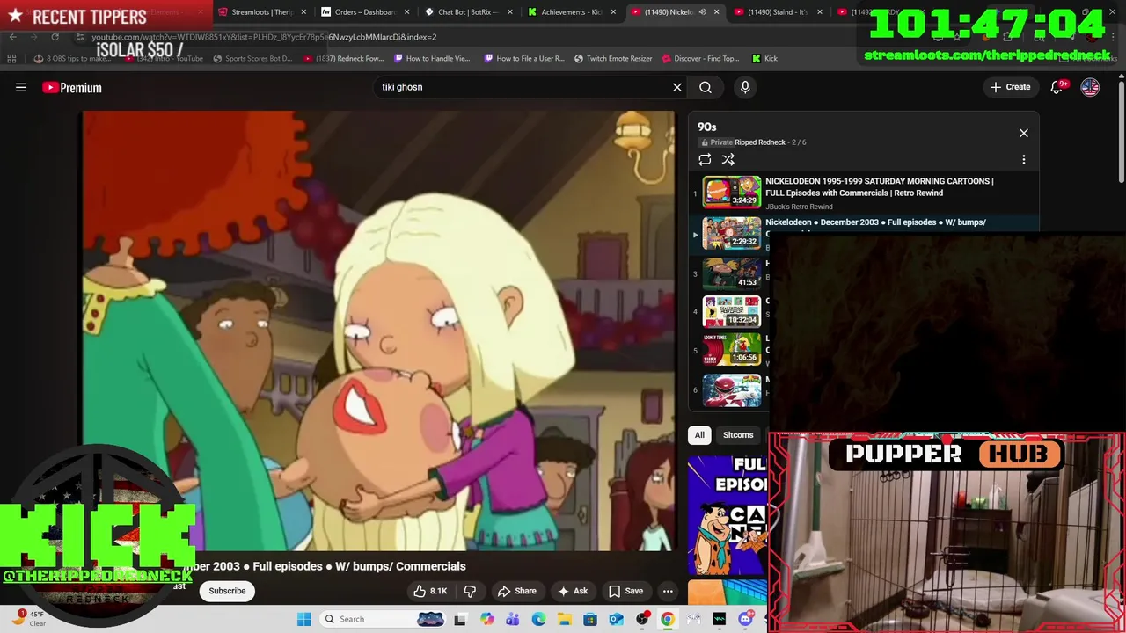Dislike the video with thumbs down

pos(470,591)
